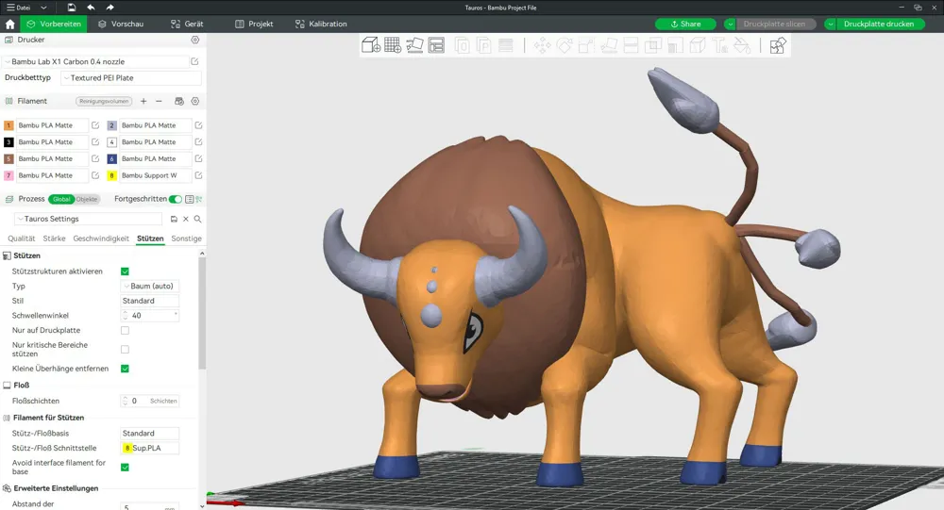944x510 pixels.
Task: Select the Mesh boolean tool
Action: pos(653,45)
